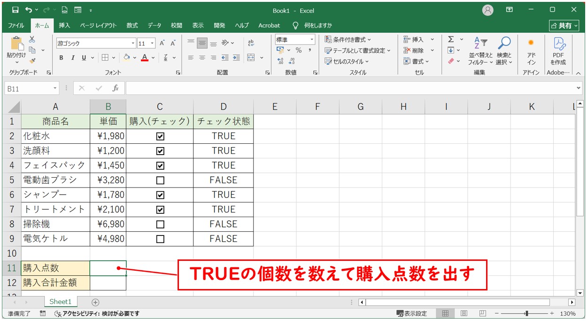Switch to Page Layout view in status bar
588x321 pixels.
click(x=464, y=313)
